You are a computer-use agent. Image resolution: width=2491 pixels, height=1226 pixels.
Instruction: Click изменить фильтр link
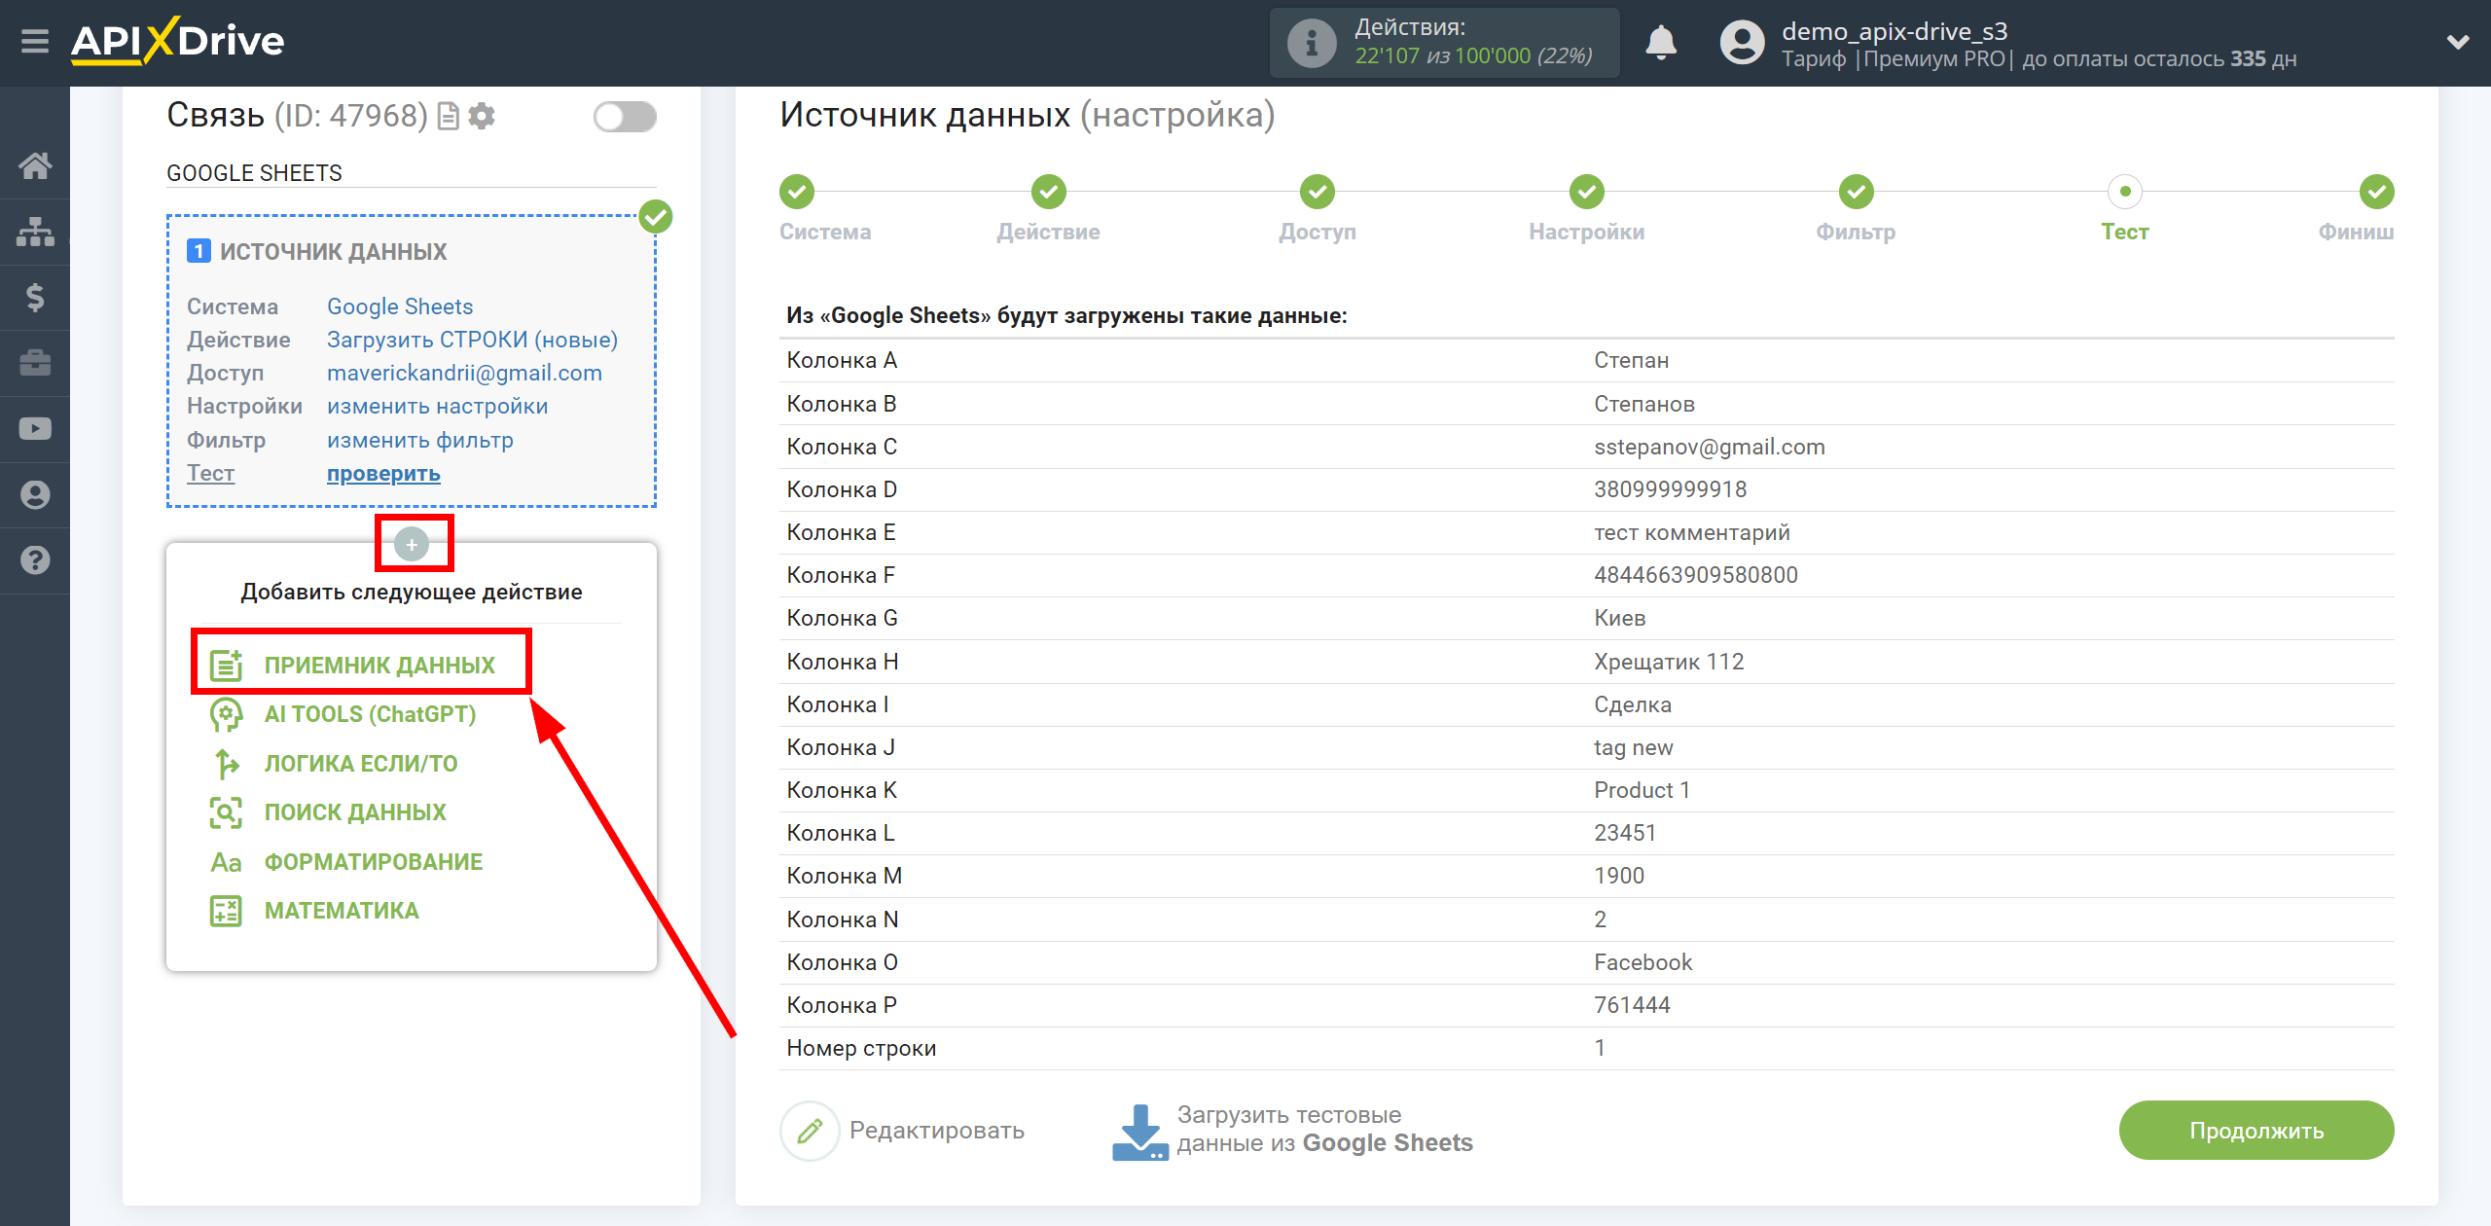coord(419,440)
